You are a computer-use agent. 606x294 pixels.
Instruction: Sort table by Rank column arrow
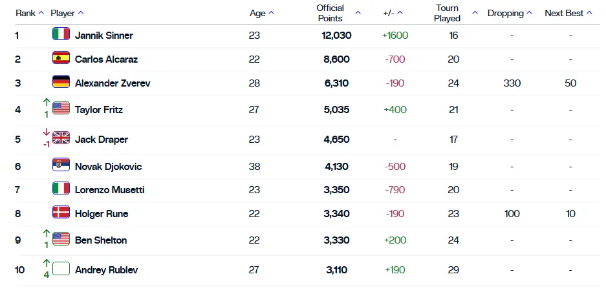click(41, 13)
